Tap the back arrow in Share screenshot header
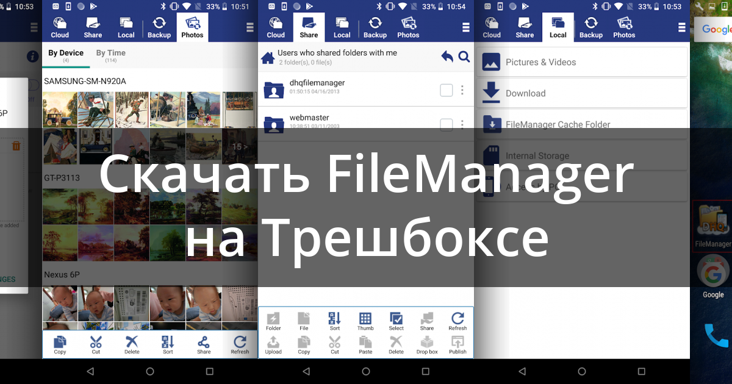Screen dimensions: 732x384 pyautogui.click(x=447, y=57)
